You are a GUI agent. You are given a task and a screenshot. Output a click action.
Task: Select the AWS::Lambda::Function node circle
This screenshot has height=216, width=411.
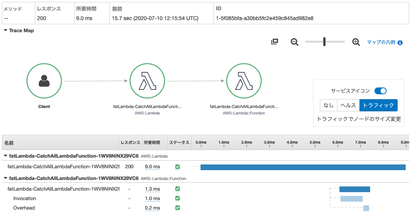244,81
